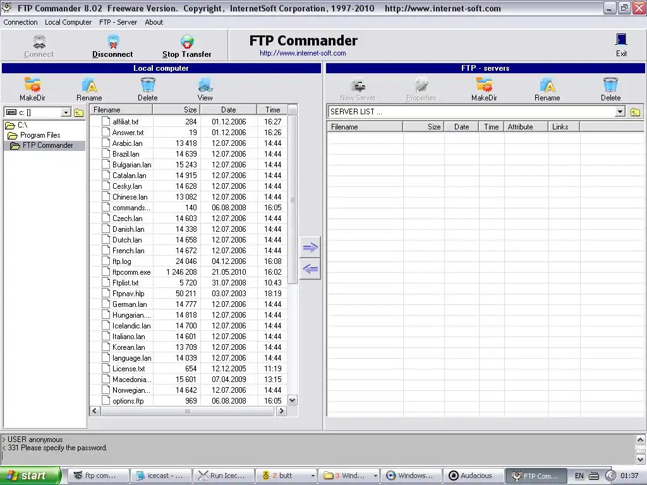This screenshot has height=485, width=647.
Task: Select the License.txt file
Action: [129, 369]
